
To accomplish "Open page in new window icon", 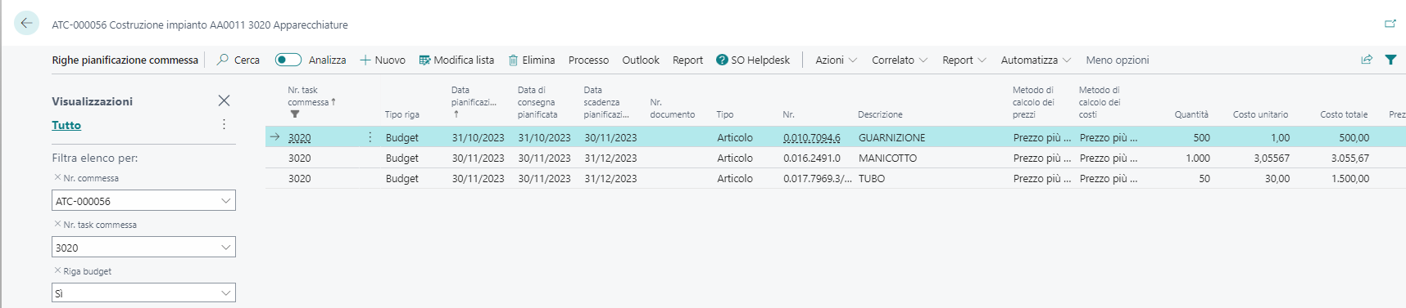I will point(1390,24).
